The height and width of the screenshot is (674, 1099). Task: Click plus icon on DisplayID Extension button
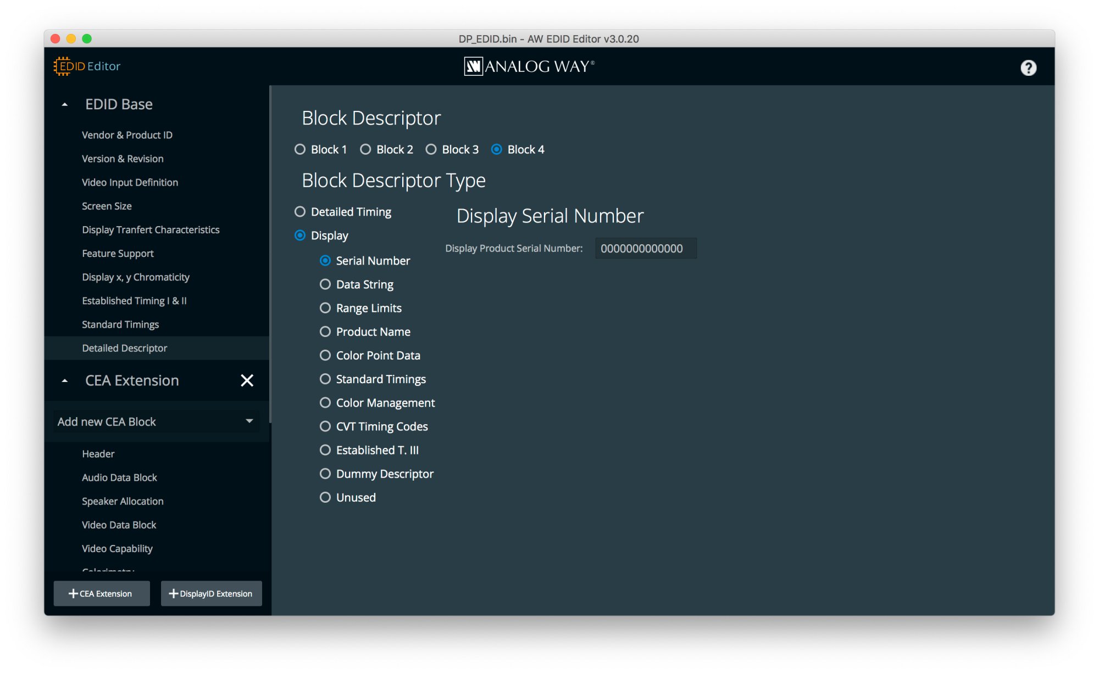173,593
